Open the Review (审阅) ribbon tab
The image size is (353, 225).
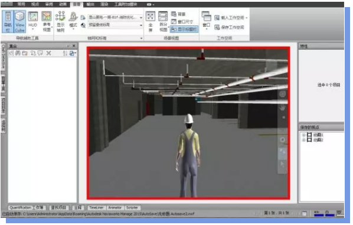49,4
